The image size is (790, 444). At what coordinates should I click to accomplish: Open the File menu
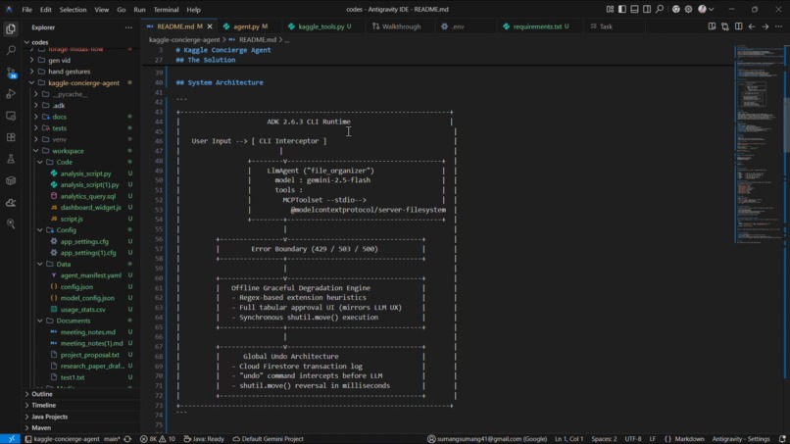(x=26, y=9)
